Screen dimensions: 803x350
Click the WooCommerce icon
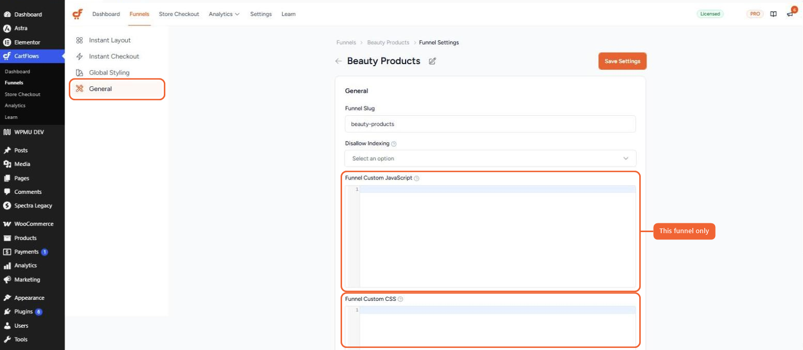7,224
